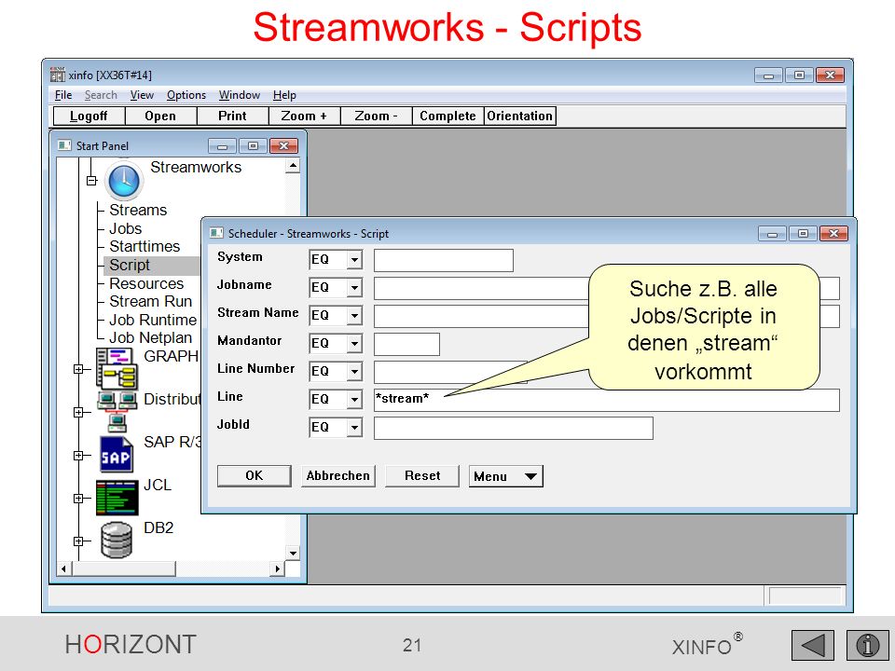Viewport: 895px width, 671px height.
Task: Open the Stream Name operator dropdown
Action: (354, 316)
